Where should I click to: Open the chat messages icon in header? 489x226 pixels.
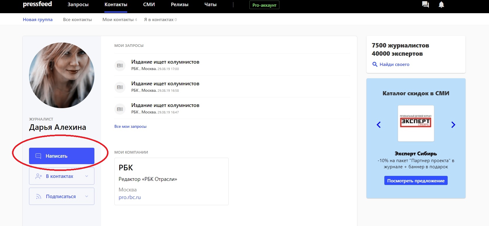tap(425, 5)
